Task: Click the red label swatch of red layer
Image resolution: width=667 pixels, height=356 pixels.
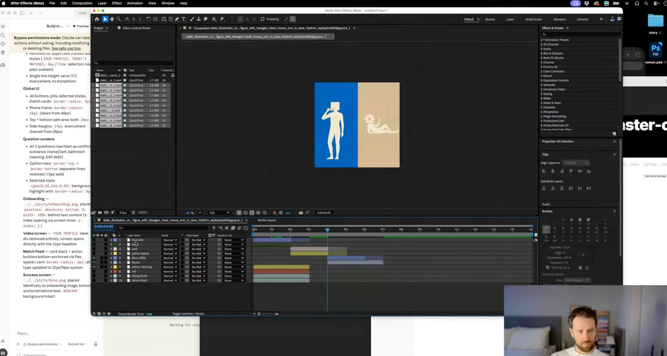Action: [x=115, y=271]
